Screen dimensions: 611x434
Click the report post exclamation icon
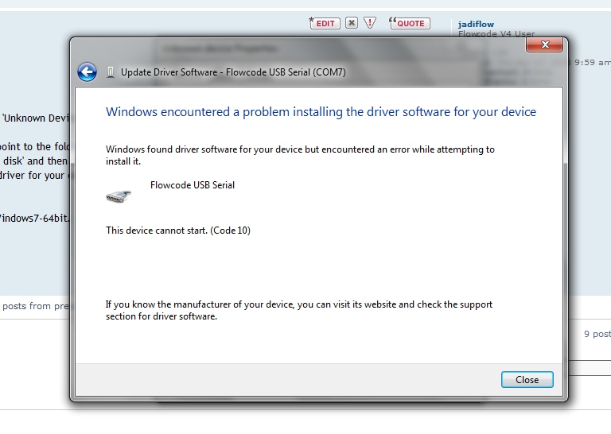[370, 23]
